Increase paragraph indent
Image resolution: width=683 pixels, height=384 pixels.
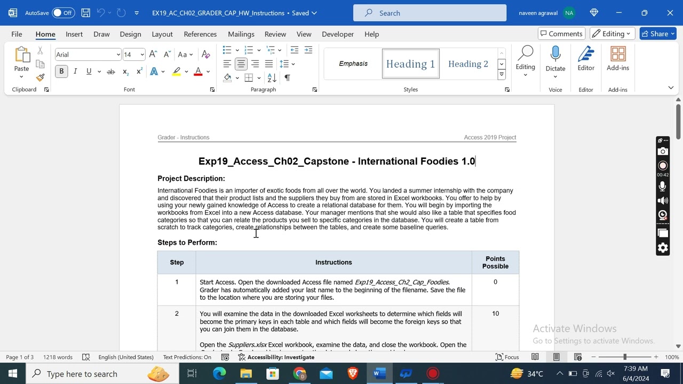308,50
